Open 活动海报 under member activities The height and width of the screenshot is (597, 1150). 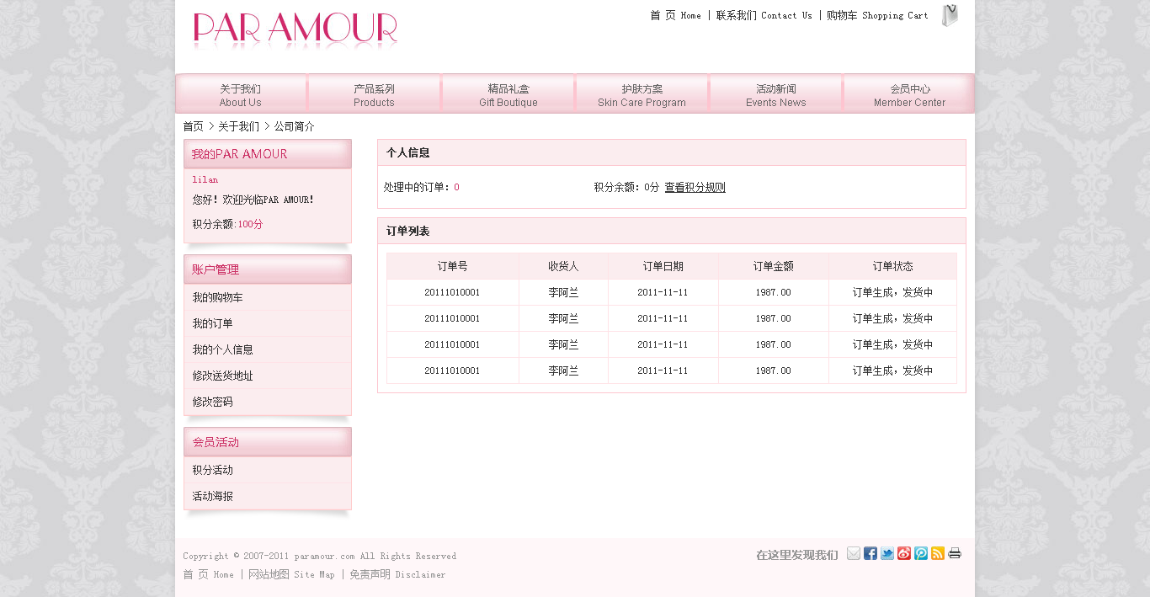(x=212, y=496)
